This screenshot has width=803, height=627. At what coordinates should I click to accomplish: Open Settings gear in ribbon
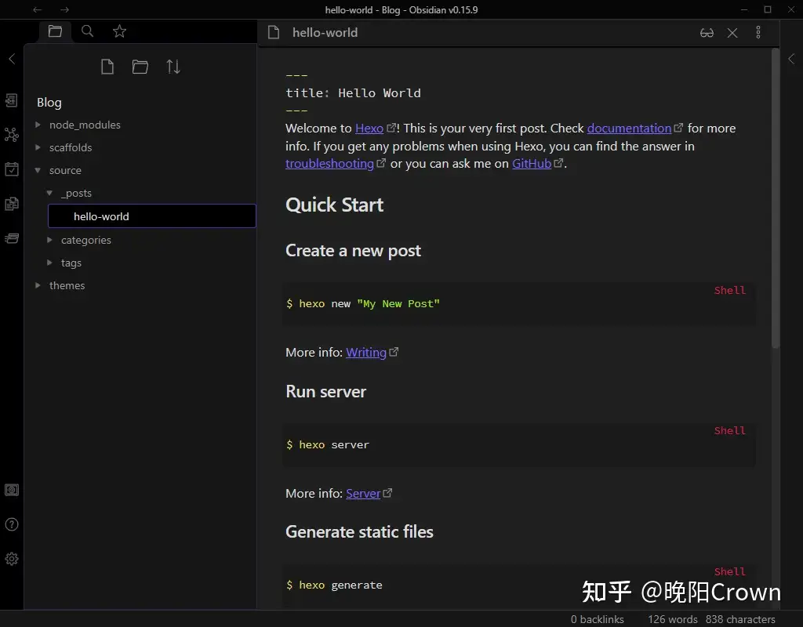12,558
